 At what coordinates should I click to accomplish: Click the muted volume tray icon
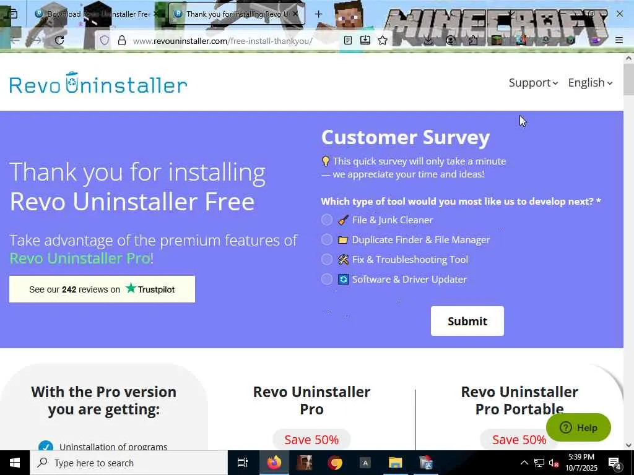pos(554,463)
